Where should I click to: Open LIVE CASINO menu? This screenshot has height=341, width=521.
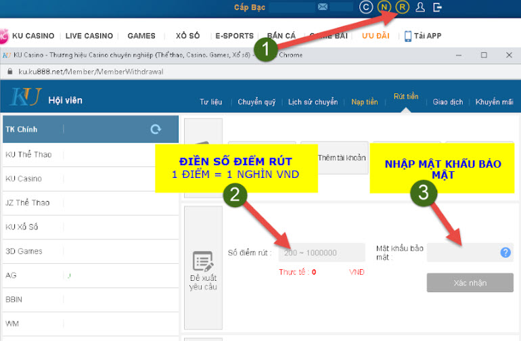89,36
